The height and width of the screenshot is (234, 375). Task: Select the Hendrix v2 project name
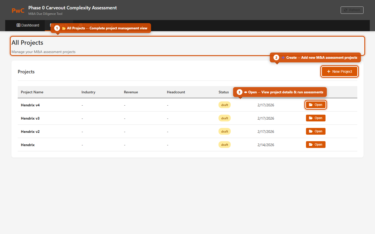[30, 132]
